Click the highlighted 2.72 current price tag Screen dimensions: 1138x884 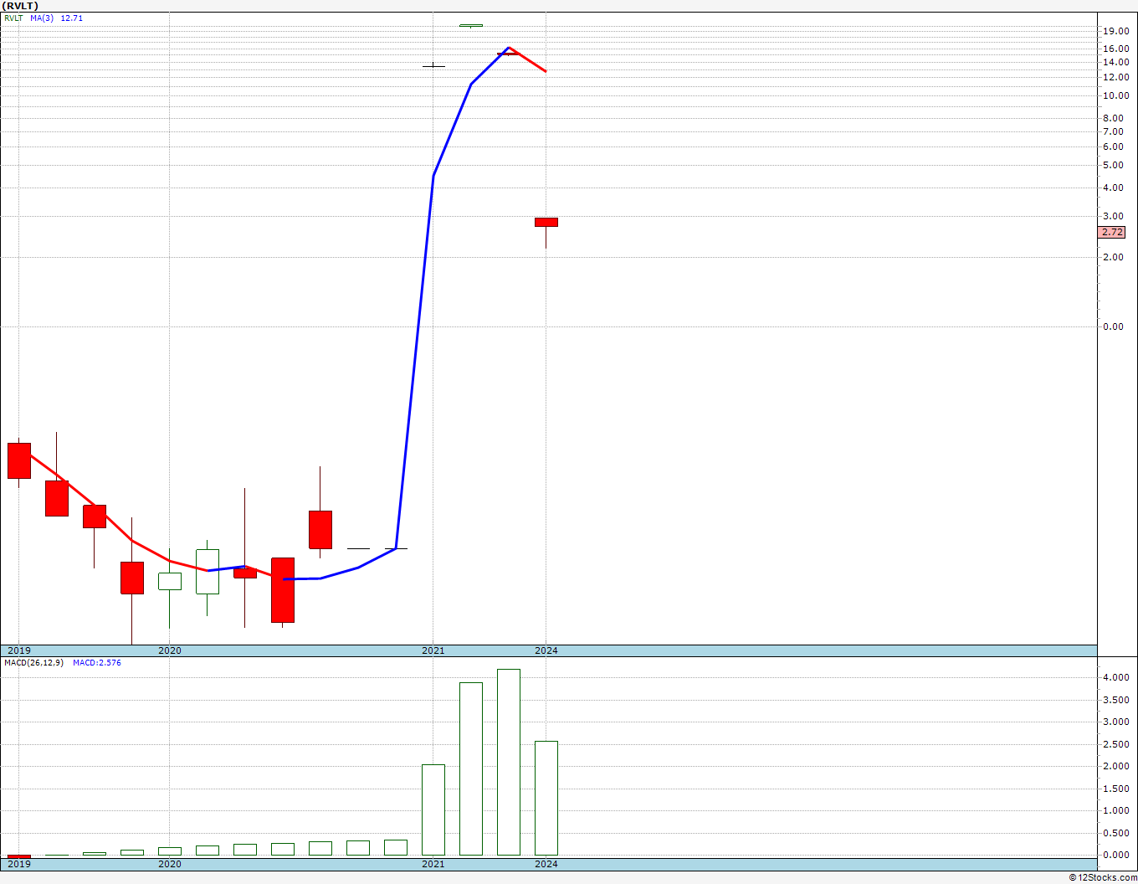point(1112,232)
